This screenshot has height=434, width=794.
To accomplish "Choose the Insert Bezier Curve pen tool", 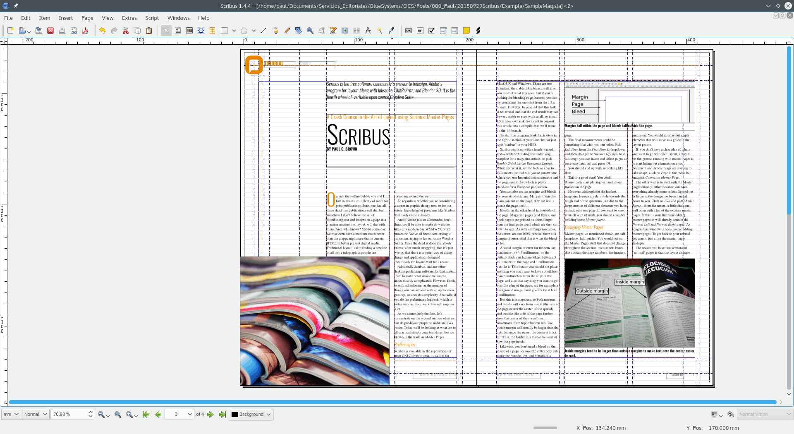I will point(275,31).
